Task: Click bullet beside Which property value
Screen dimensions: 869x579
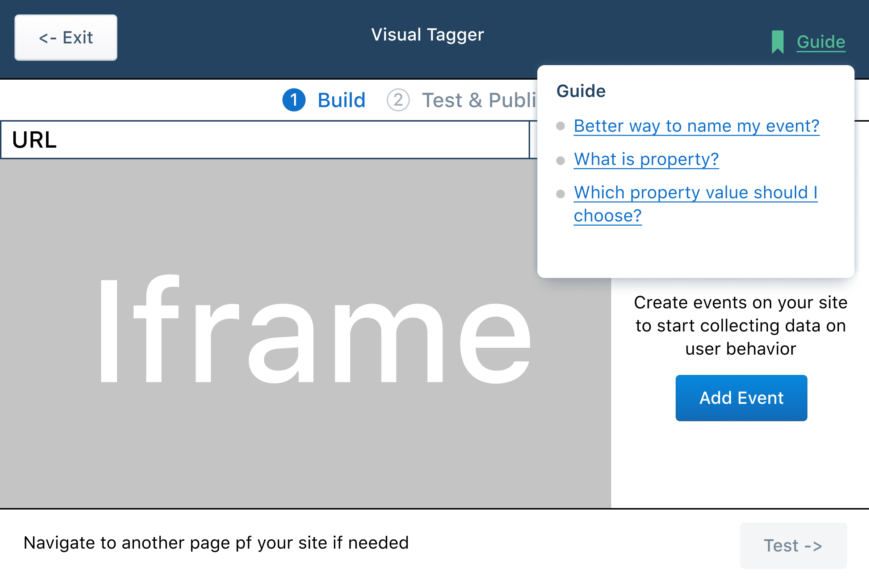Action: tap(561, 194)
